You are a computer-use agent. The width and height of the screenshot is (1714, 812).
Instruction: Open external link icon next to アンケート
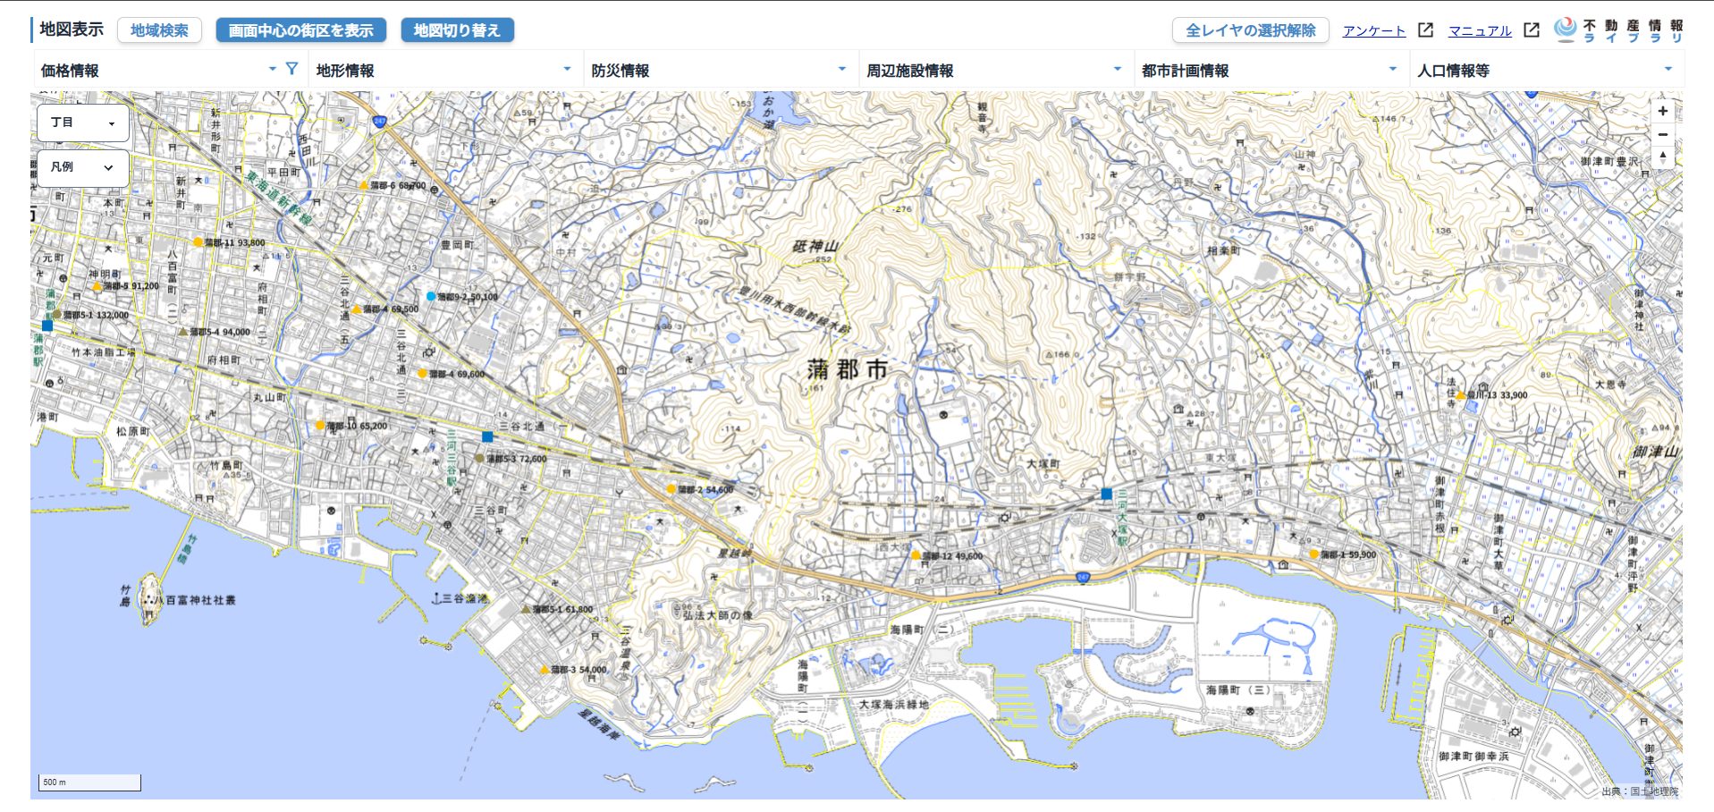[1426, 30]
